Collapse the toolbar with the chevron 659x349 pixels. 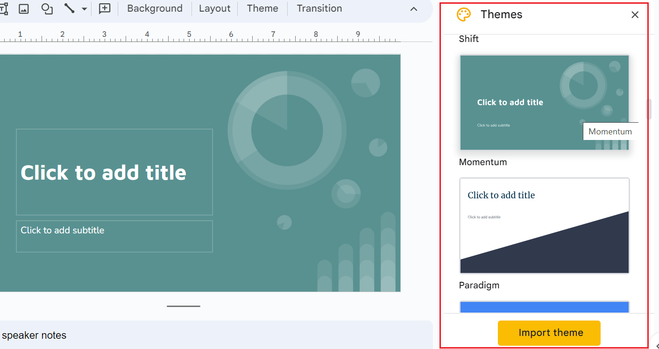(413, 8)
